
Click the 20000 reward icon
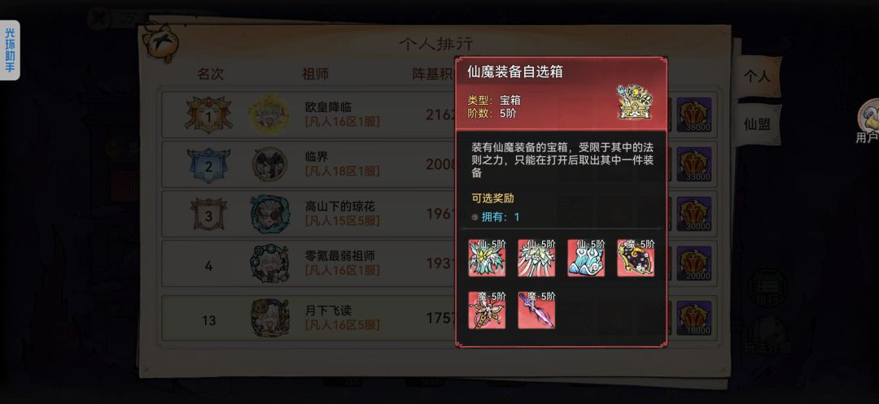pos(694,263)
